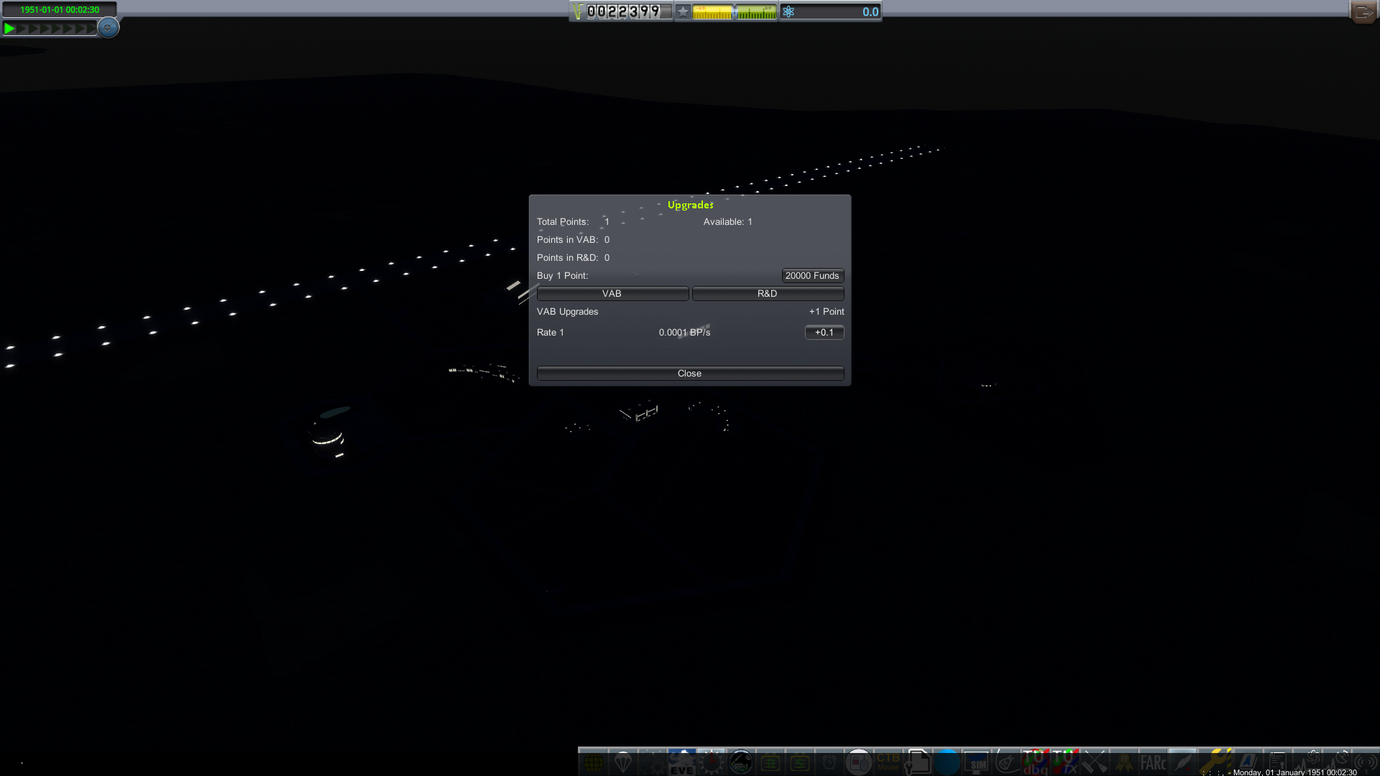The image size is (1380, 776).
Task: Click the EVE clouds toolbar icon
Action: coord(681,762)
